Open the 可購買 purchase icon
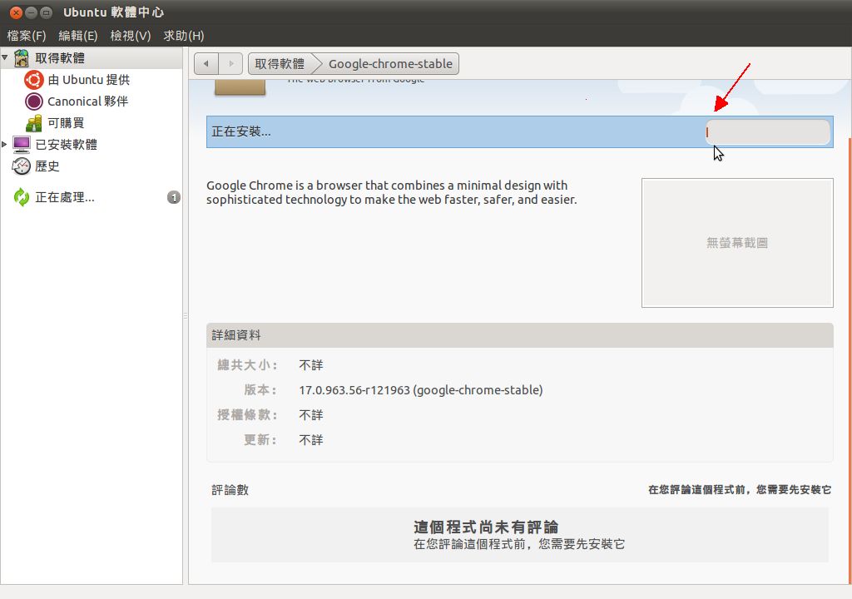Image resolution: width=852 pixels, height=599 pixels. point(34,123)
